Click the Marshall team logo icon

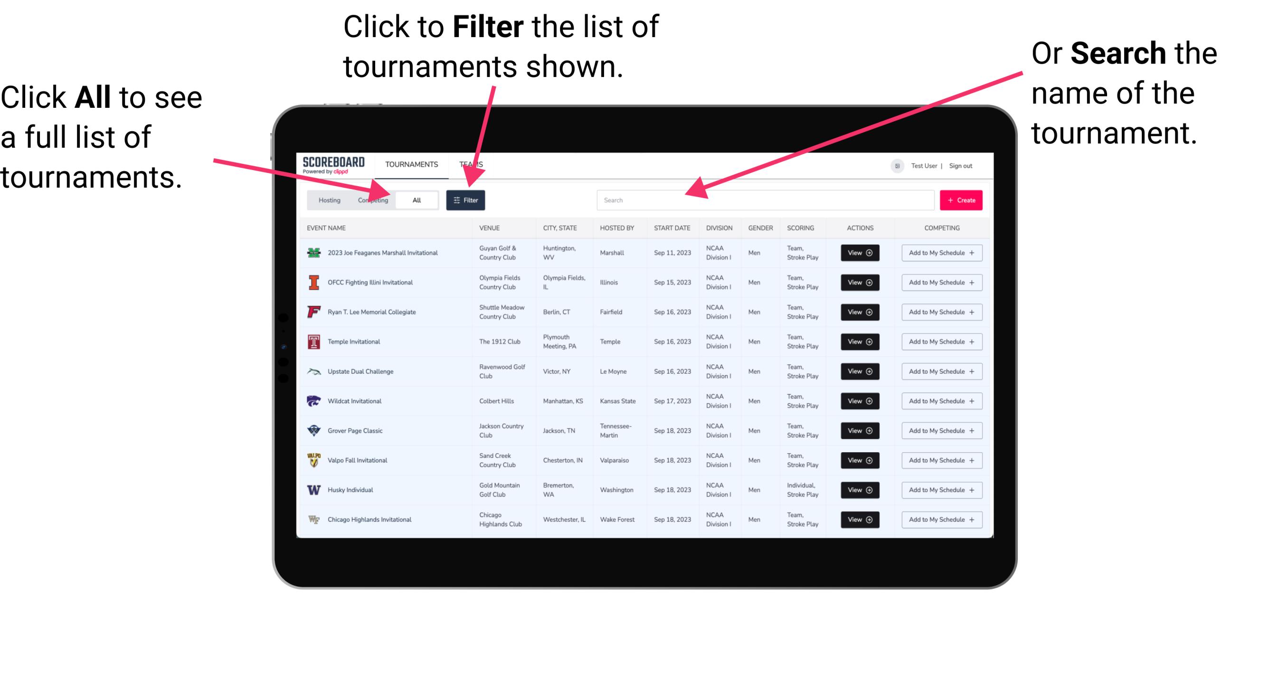pos(315,253)
